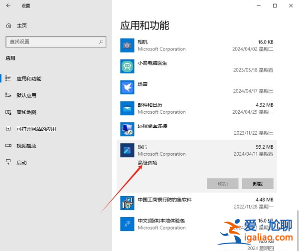Click the 4.32 MB size value

265,105
